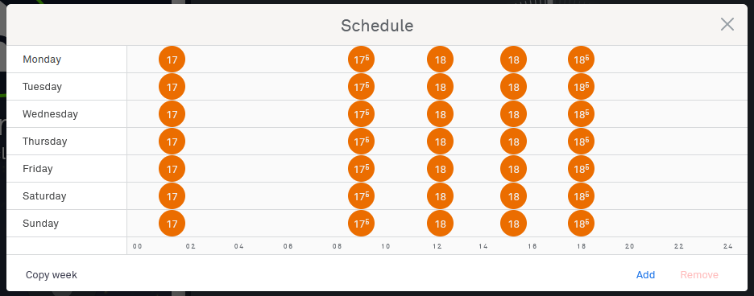Select Saturday's 17 setpoint marker
Viewport: 754px width, 296px height.
[172, 196]
